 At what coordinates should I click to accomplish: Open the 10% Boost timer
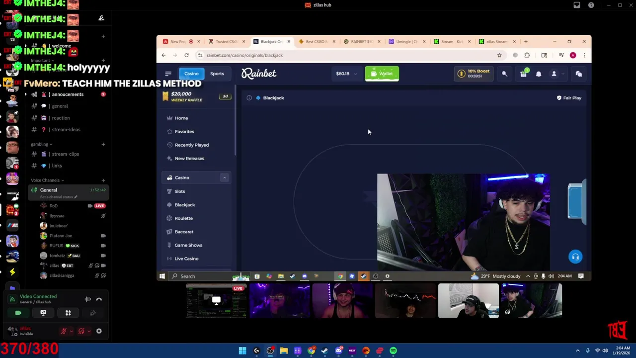(x=474, y=74)
